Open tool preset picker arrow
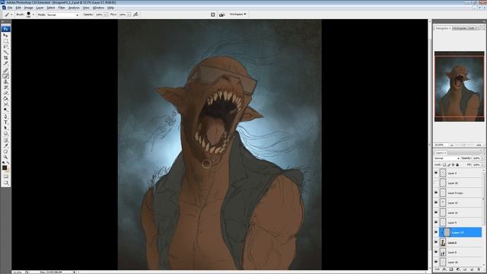The width and height of the screenshot is (487, 274). 11,14
